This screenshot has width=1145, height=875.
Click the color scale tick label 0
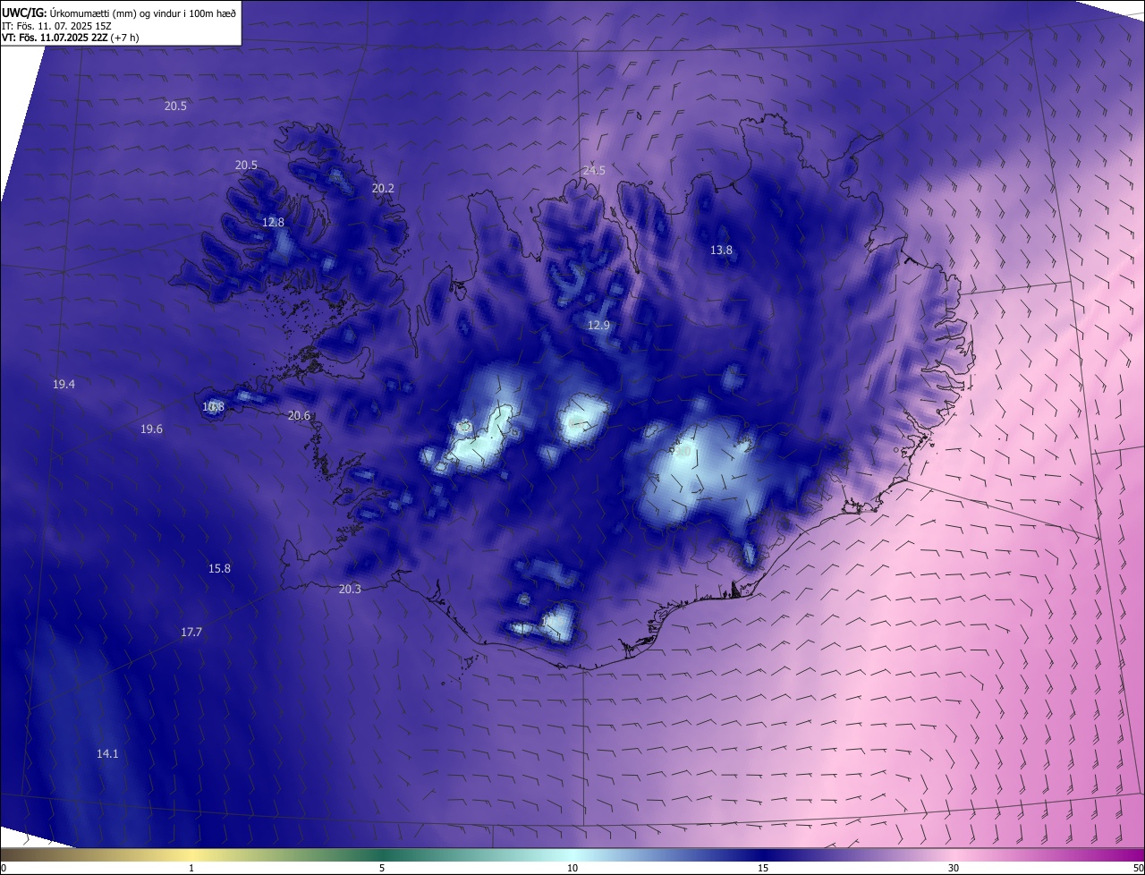[x=4, y=868]
